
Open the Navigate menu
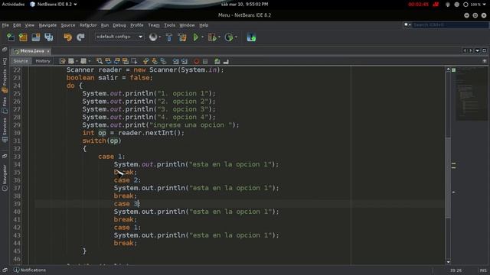[47, 25]
